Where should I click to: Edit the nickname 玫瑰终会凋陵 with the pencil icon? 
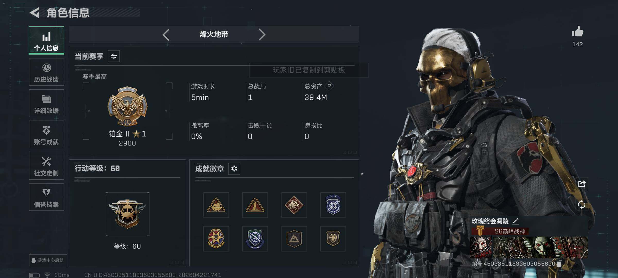(x=516, y=221)
